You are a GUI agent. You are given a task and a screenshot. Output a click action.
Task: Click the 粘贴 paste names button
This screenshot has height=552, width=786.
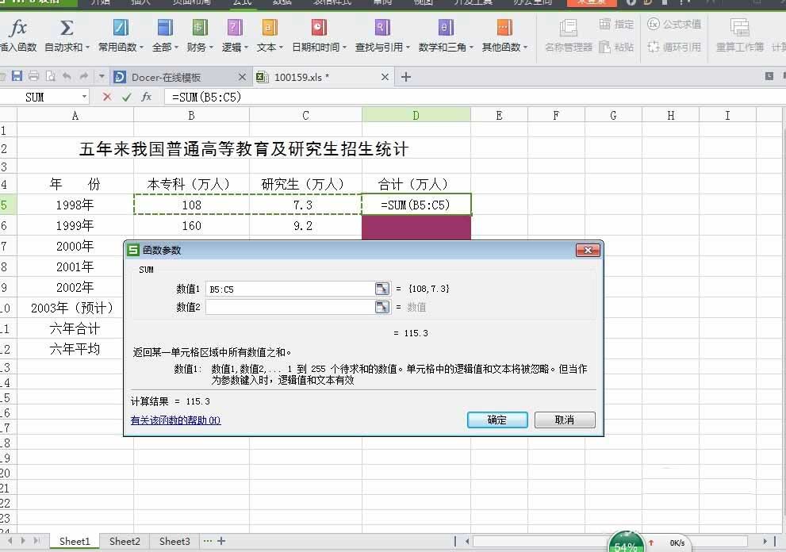616,47
